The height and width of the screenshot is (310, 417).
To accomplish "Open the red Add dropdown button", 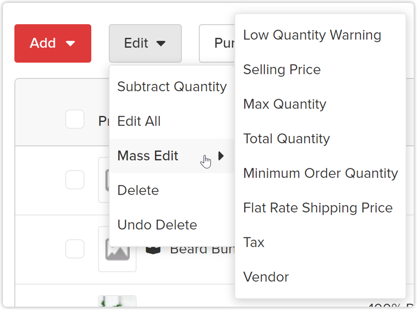I will point(53,44).
